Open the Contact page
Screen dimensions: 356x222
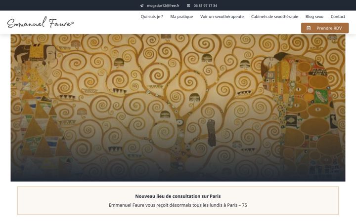(x=338, y=17)
